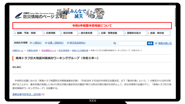Click the arrow icon before 地方自治体向け
This screenshot has height=104, width=185.
pos(68,43)
